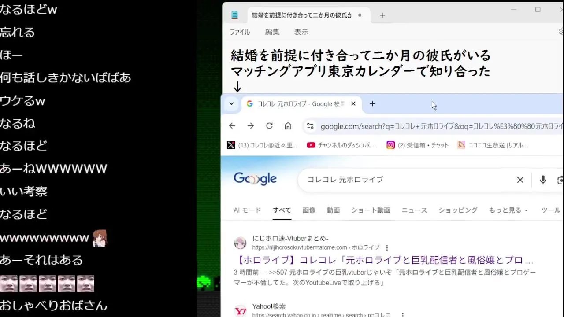This screenshot has width=564, height=317.
Task: Switch to 動画 search results
Action: (x=333, y=210)
